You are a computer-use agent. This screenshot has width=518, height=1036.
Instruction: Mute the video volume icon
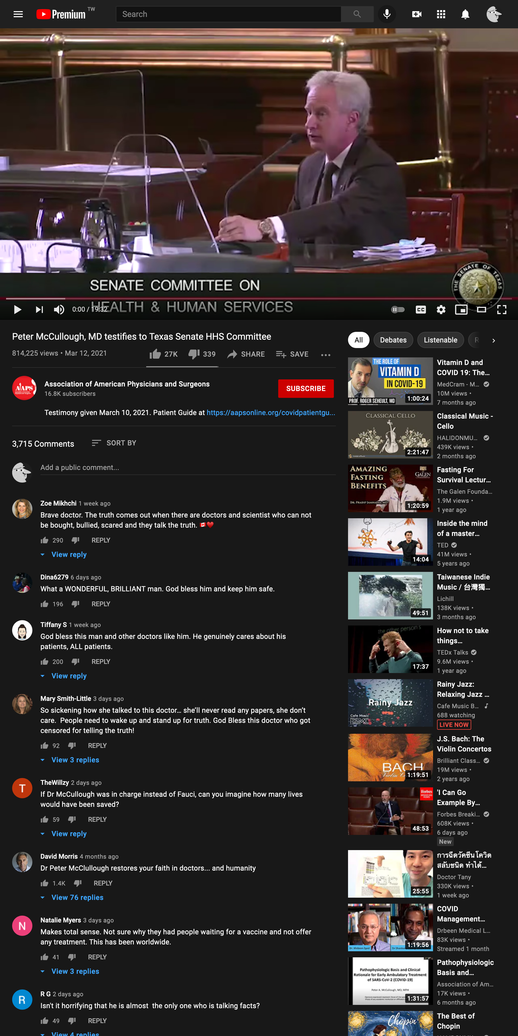click(59, 309)
